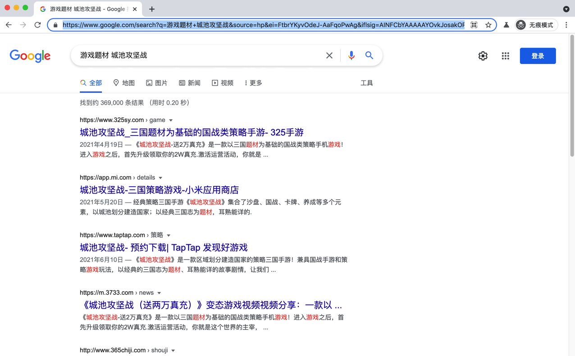The width and height of the screenshot is (575, 356).
Task: Click the https://app.mi.com URL text
Action: 105,178
